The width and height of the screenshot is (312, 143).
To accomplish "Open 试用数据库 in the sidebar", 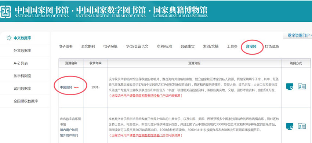I will tap(22, 89).
